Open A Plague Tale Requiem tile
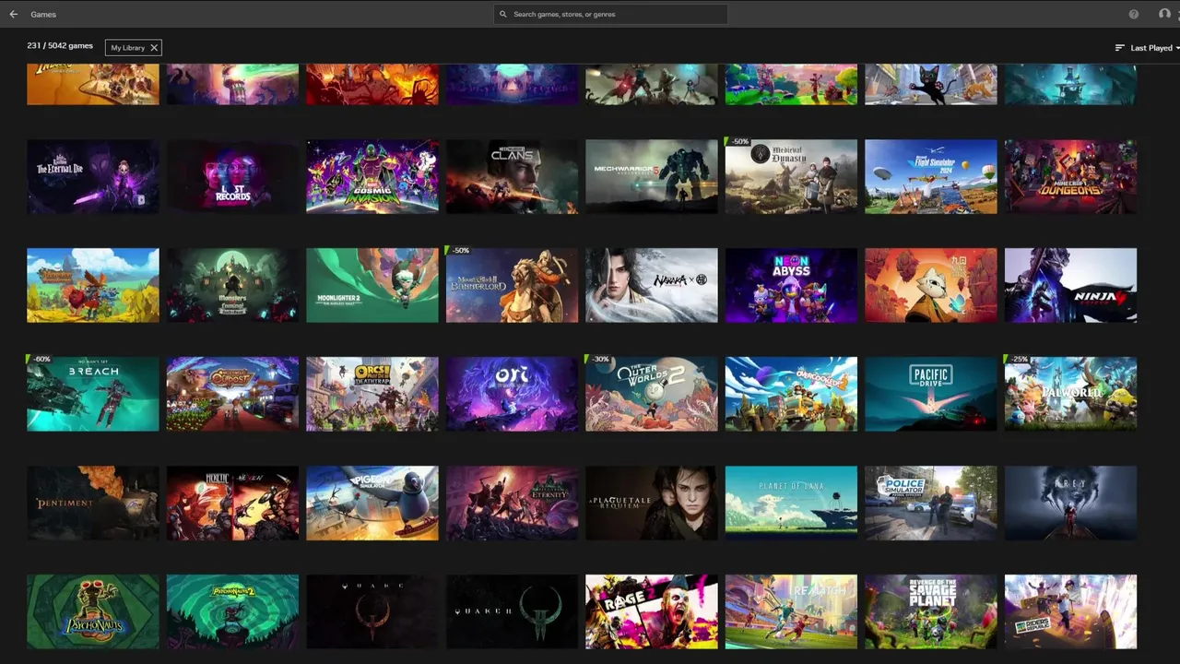The height and width of the screenshot is (664, 1180). coord(652,503)
